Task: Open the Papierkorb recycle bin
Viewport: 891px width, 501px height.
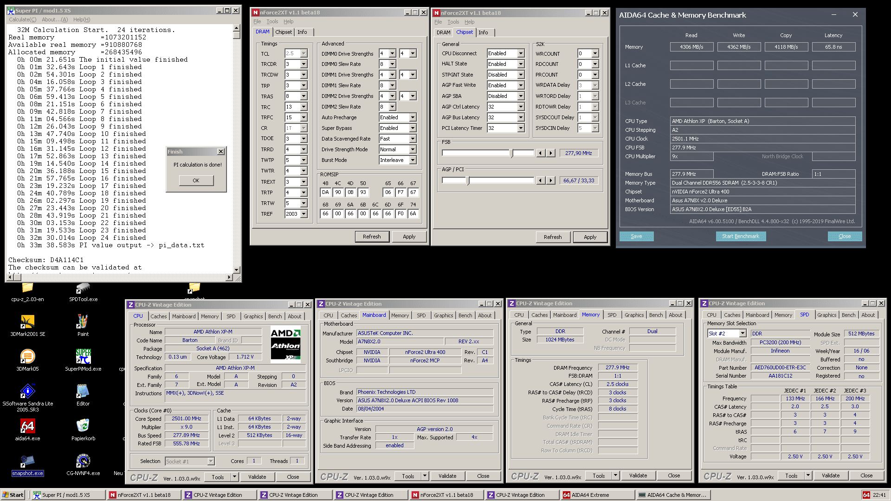Action: coord(83,426)
